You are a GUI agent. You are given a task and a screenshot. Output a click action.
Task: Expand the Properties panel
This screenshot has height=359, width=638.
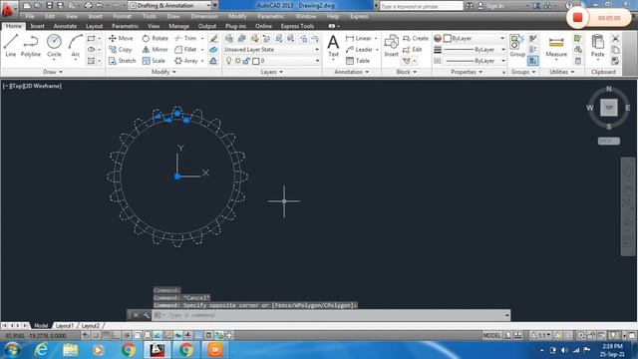467,72
